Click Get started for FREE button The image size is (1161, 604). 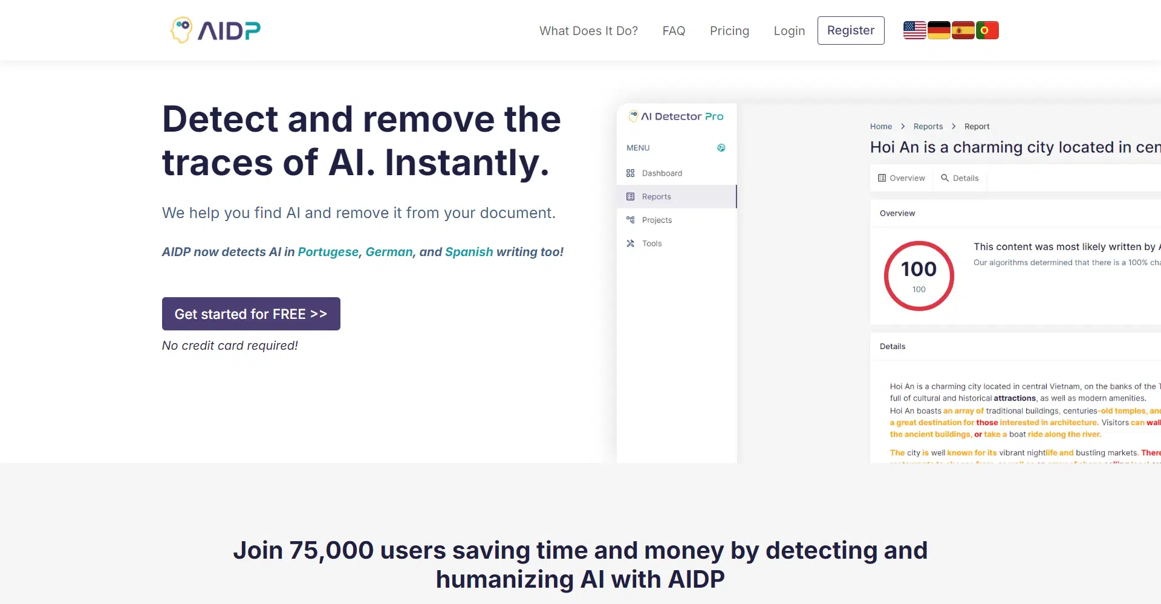251,314
